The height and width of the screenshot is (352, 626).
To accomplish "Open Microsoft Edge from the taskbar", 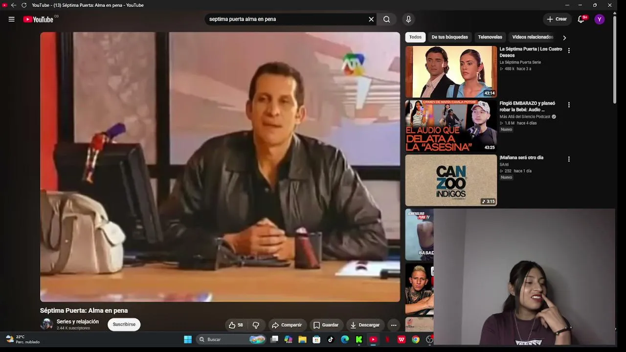I will [x=345, y=339].
